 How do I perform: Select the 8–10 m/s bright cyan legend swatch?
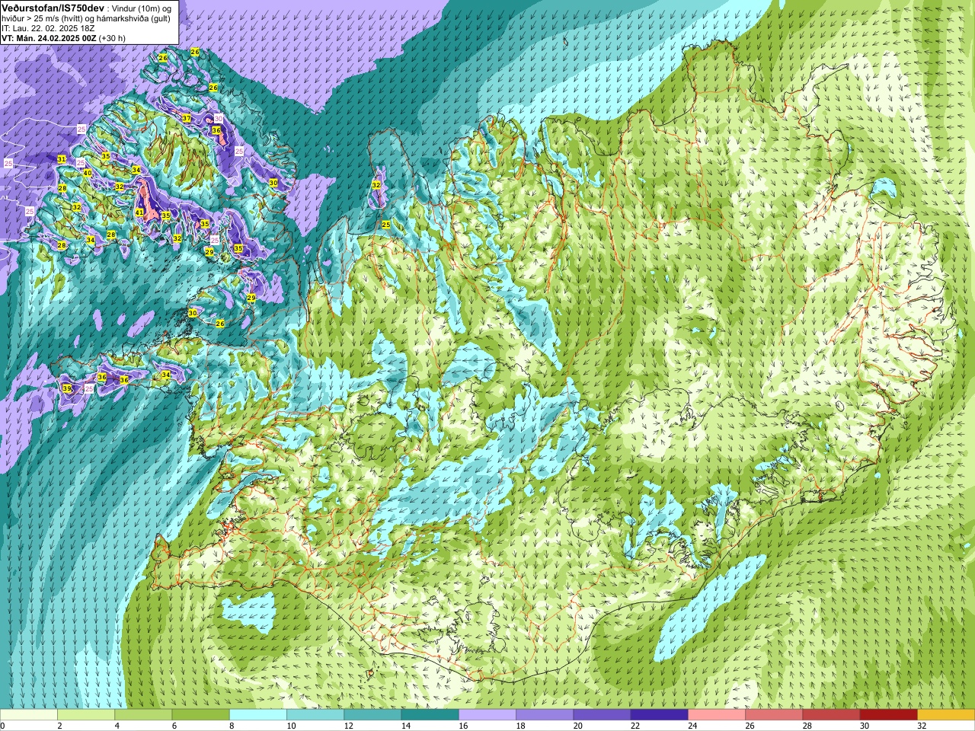pyautogui.click(x=258, y=715)
